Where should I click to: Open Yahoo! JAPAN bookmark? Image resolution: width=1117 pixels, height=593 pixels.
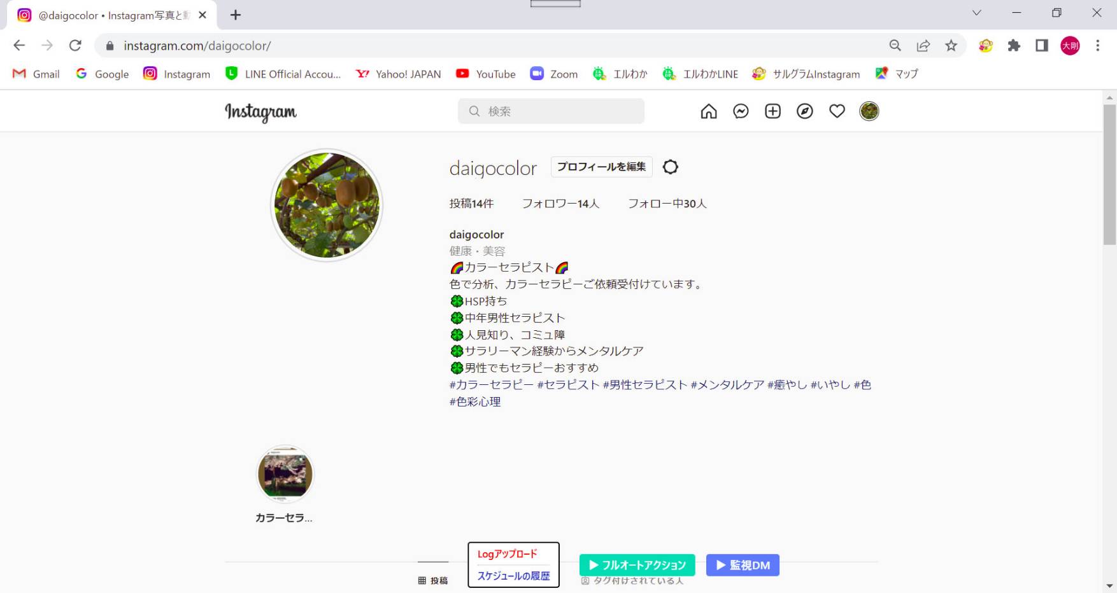tap(398, 74)
